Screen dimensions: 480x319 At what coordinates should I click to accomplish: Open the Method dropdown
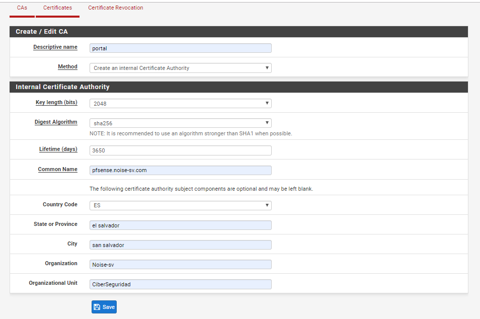pyautogui.click(x=180, y=68)
